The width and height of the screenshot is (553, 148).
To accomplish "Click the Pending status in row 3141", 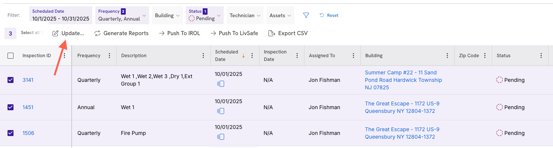I will [x=511, y=80].
